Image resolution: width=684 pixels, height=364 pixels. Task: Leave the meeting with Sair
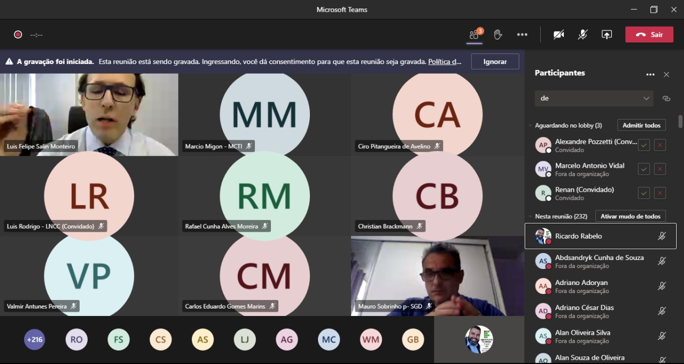coord(649,35)
